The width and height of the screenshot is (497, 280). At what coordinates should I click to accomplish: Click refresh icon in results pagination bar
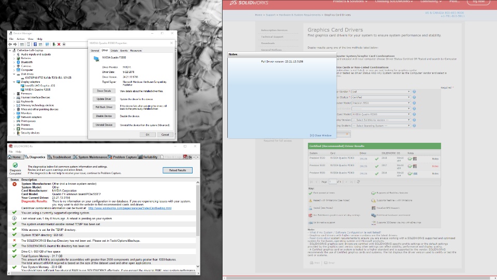(358, 182)
